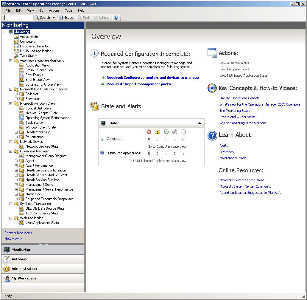This screenshot has width=307, height=300.
Task: Click Required: Import management packs link
Action: [x=139, y=84]
